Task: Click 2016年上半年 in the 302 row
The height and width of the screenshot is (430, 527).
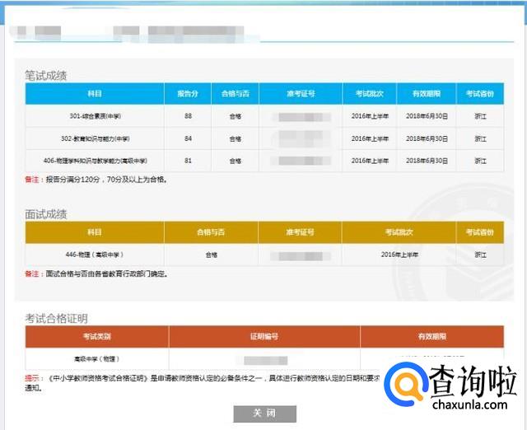Action: click(370, 138)
